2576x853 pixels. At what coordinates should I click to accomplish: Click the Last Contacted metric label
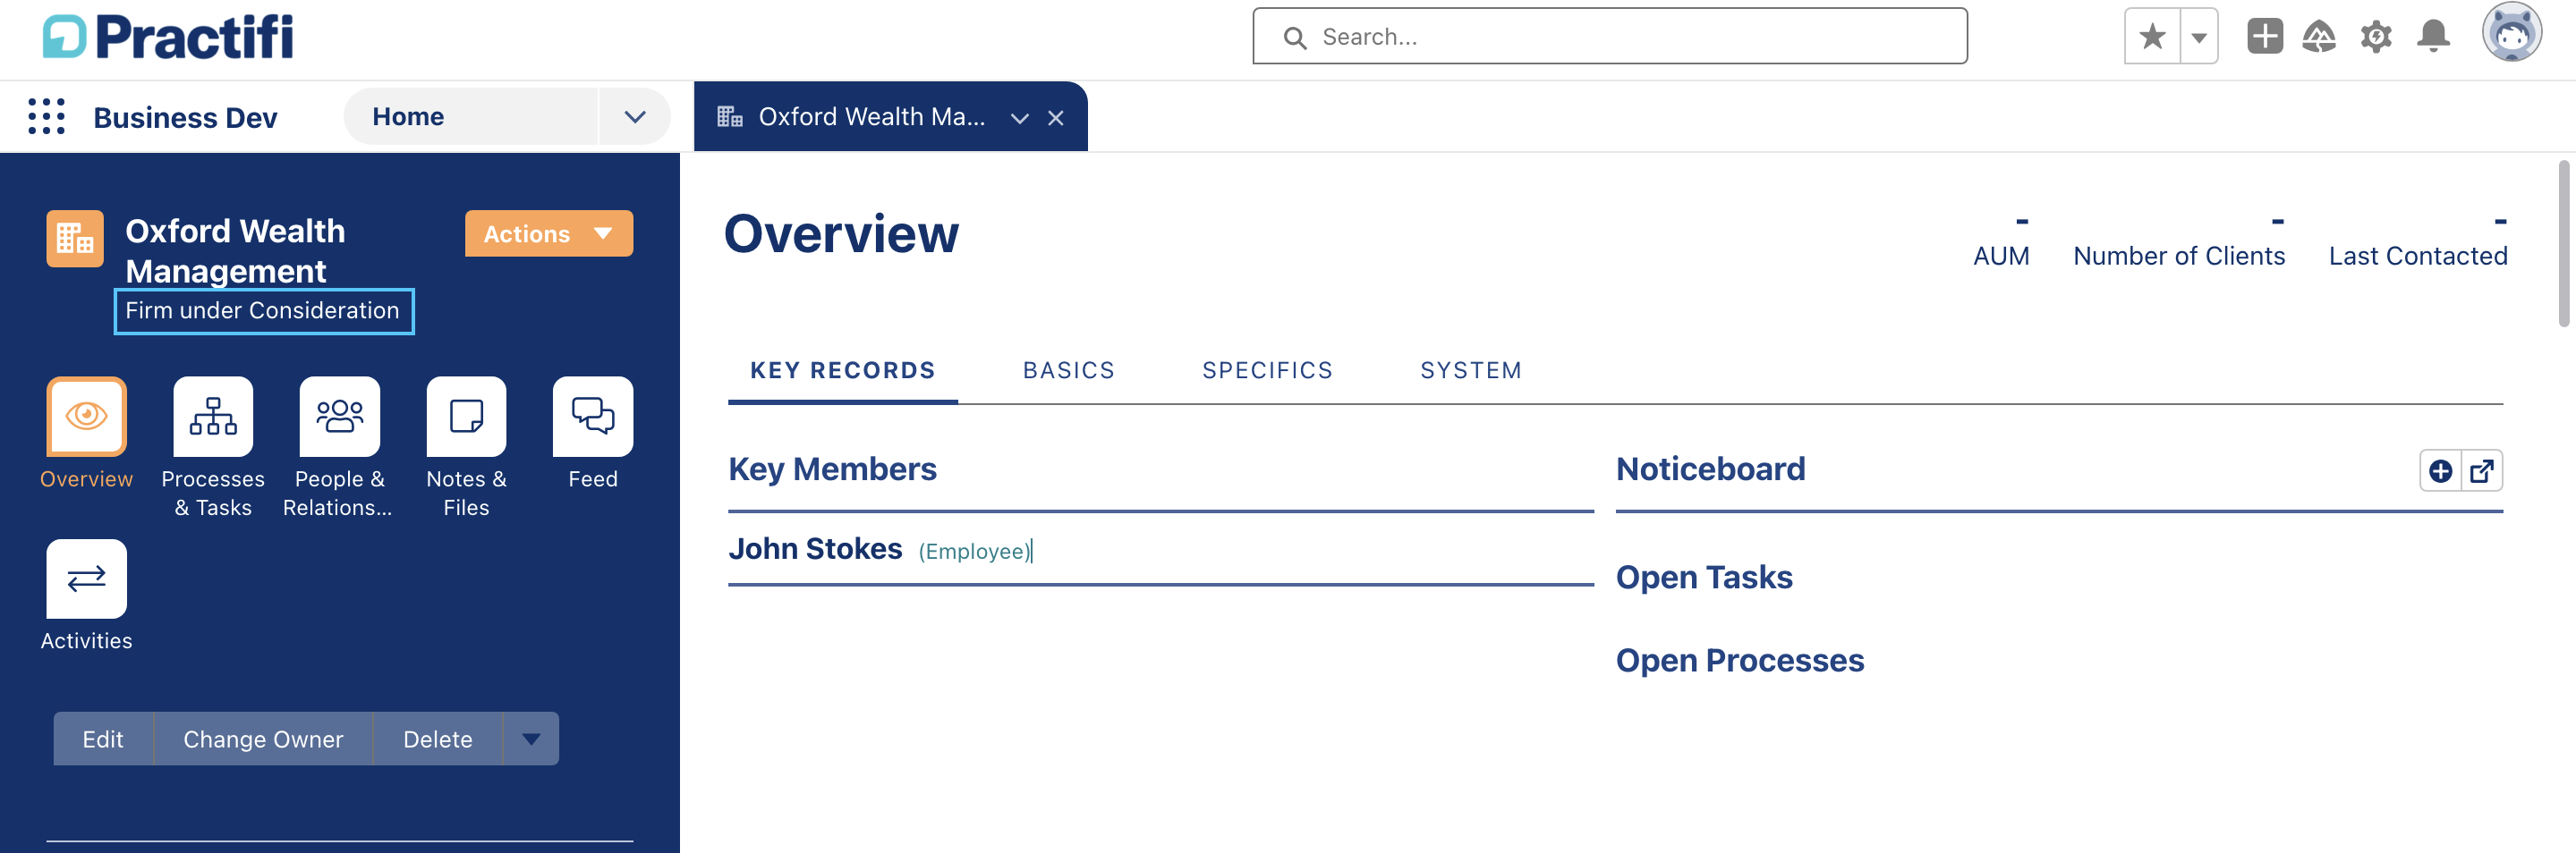[x=2418, y=256]
